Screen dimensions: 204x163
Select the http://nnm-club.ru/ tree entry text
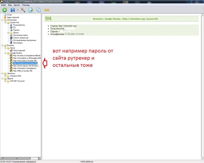[25, 60]
